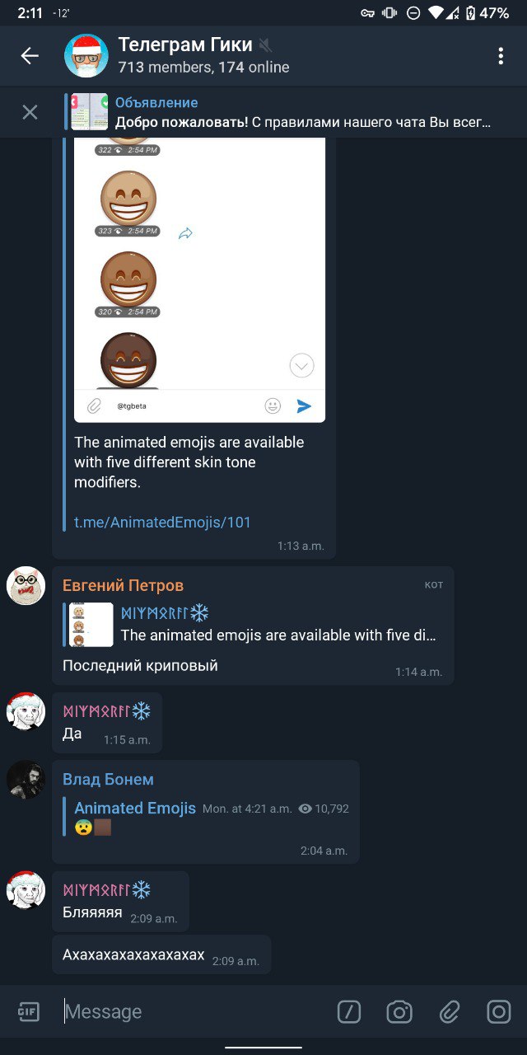Tap the Ахахахахахахахахах message bubble
Screen dimensions: 527x1055
coord(161,955)
